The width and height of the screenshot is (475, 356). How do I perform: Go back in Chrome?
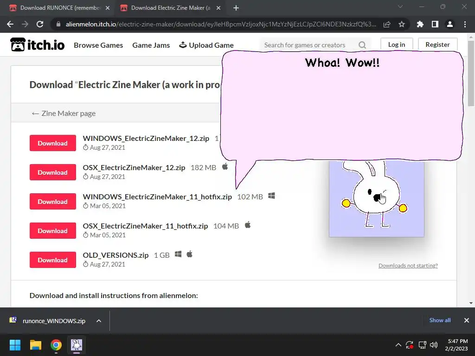[x=10, y=24]
